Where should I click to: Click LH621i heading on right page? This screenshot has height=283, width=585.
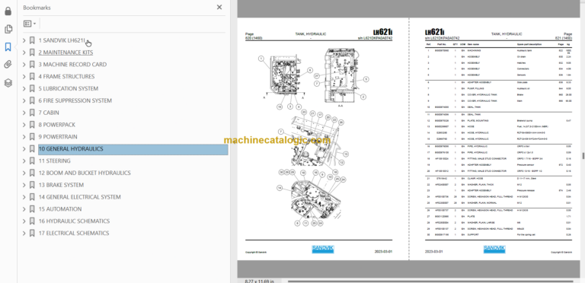click(x=434, y=33)
